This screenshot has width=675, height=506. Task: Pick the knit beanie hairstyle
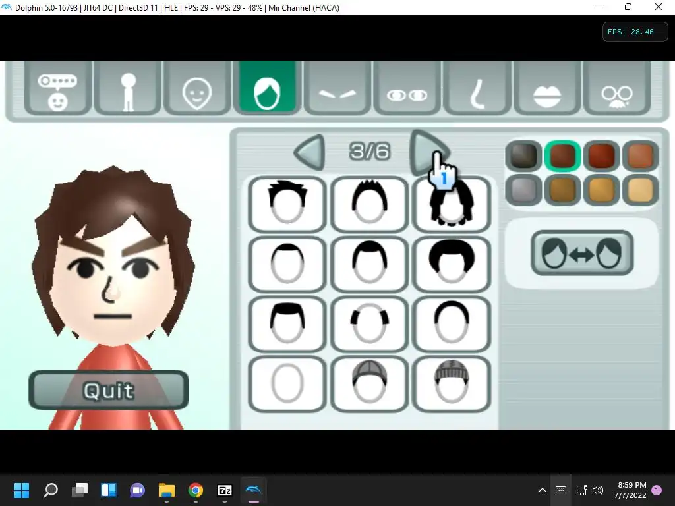coord(451,384)
